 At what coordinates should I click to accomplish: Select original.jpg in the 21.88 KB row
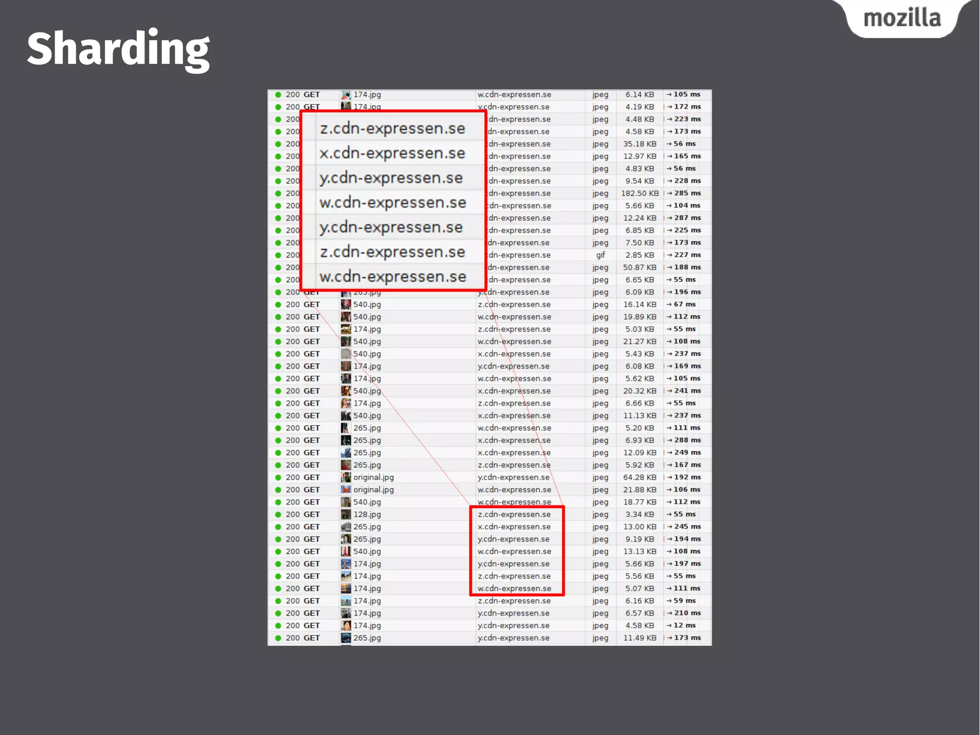click(x=373, y=490)
